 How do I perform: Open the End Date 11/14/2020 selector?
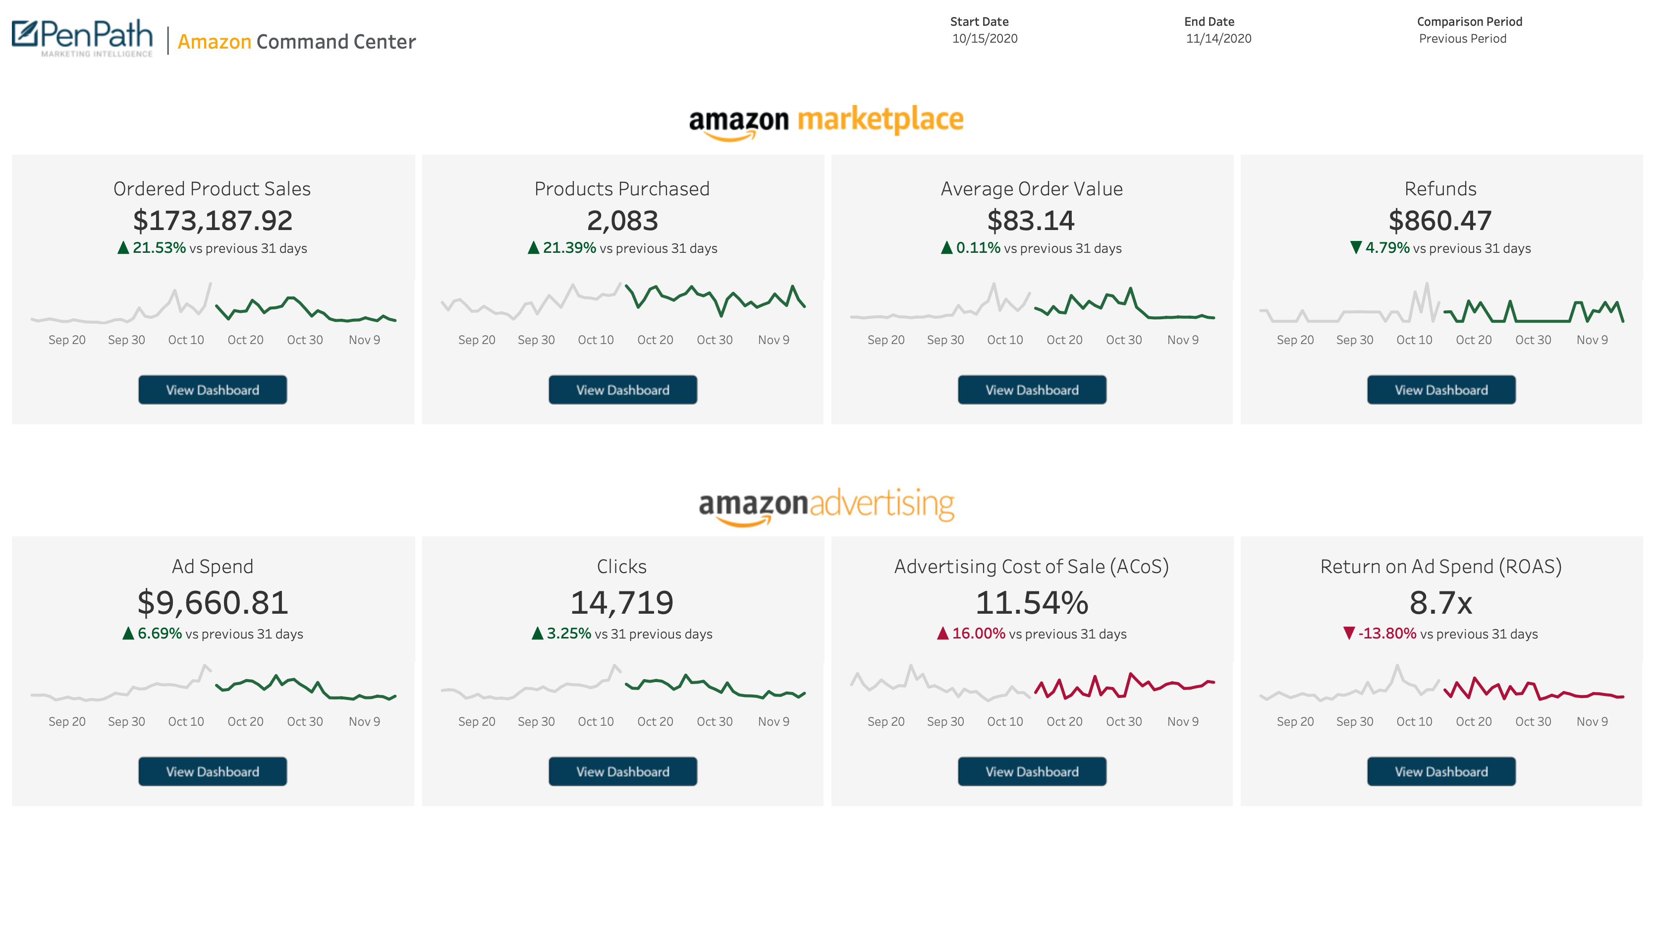coord(1218,39)
